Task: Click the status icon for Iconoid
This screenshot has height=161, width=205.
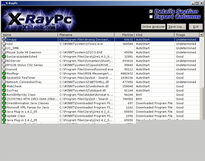Action: (4, 69)
